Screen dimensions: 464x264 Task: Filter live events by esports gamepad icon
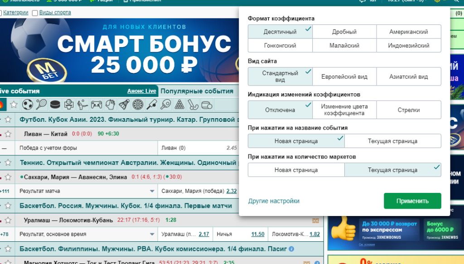click(97, 105)
